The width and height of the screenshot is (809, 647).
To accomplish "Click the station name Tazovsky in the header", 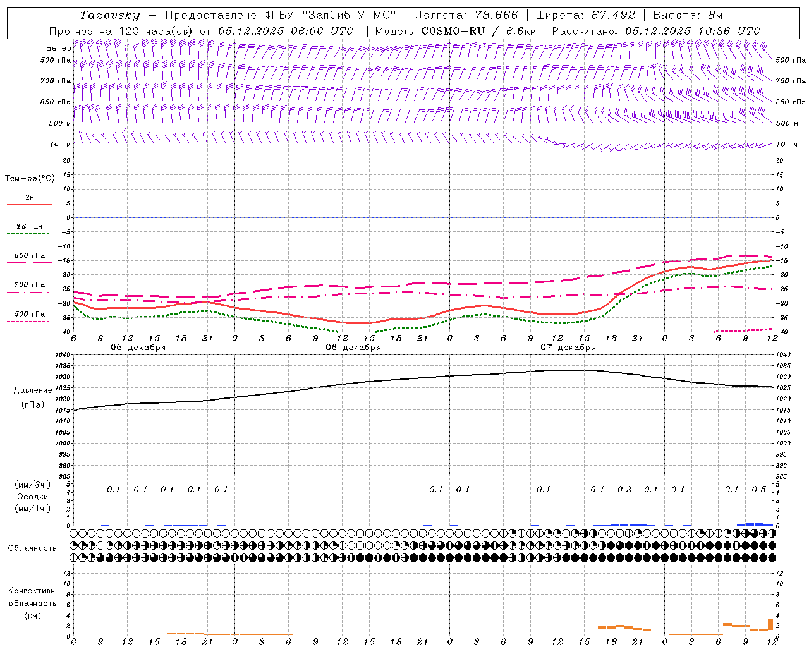I will pos(110,15).
